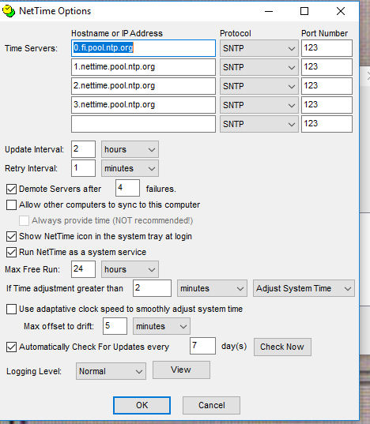
Task: Open Protocol dropdown for 3.nettime.pool.ntp.org
Action: (259, 105)
